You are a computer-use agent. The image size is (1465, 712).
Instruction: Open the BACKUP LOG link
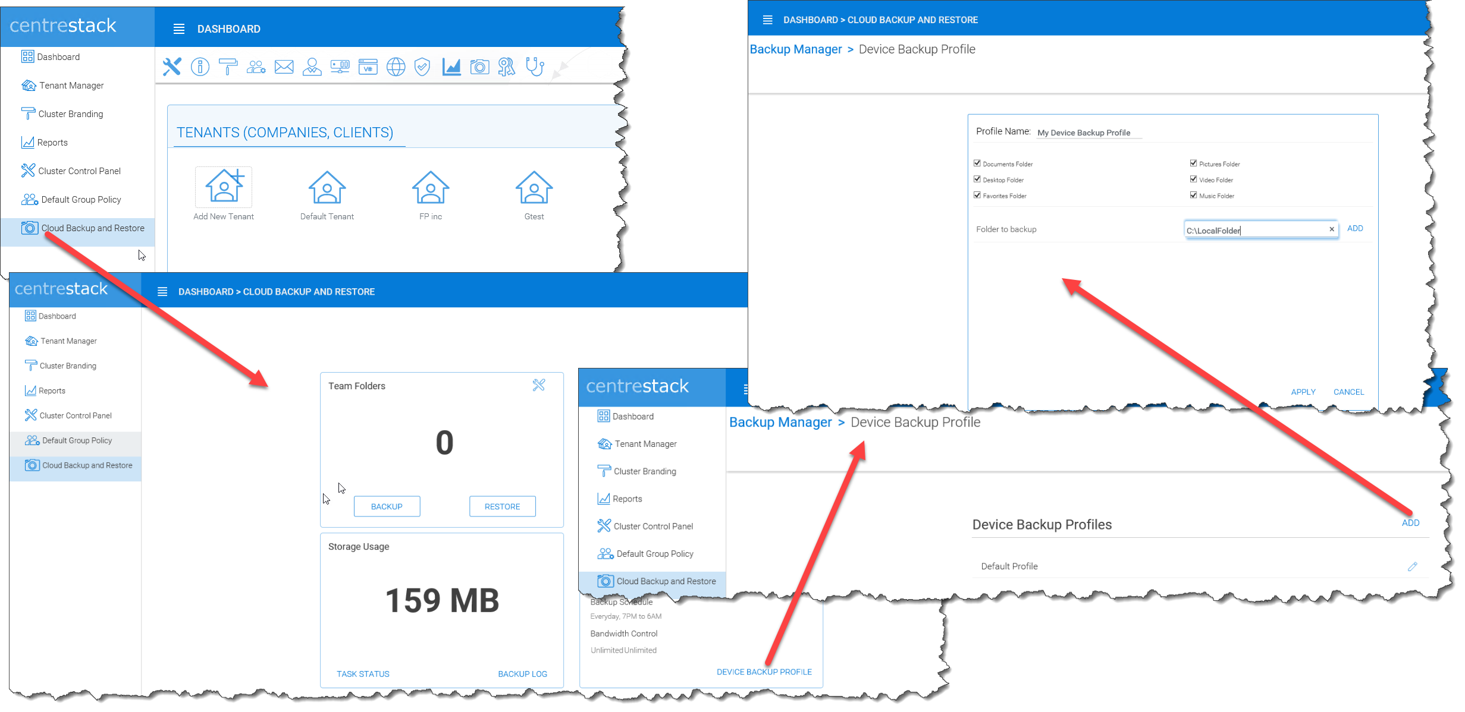point(522,674)
